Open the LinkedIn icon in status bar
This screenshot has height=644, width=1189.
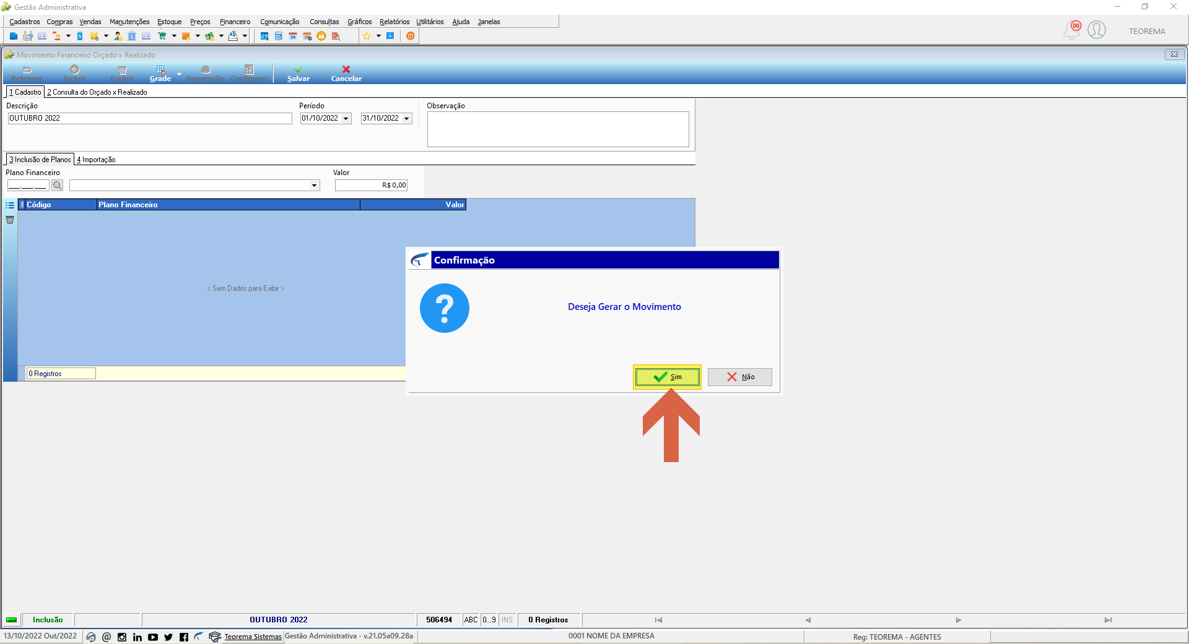[x=137, y=637]
